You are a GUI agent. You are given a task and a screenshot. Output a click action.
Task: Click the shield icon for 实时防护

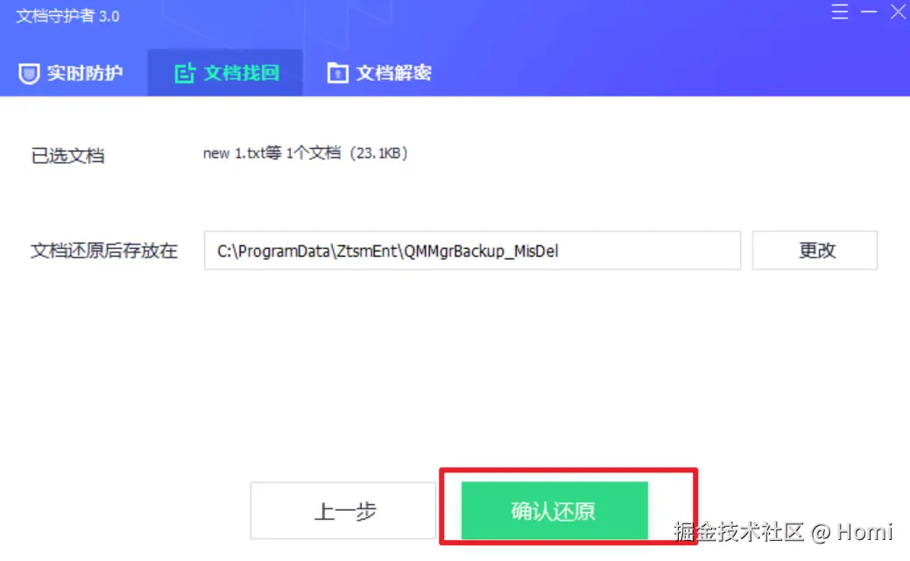click(x=28, y=73)
